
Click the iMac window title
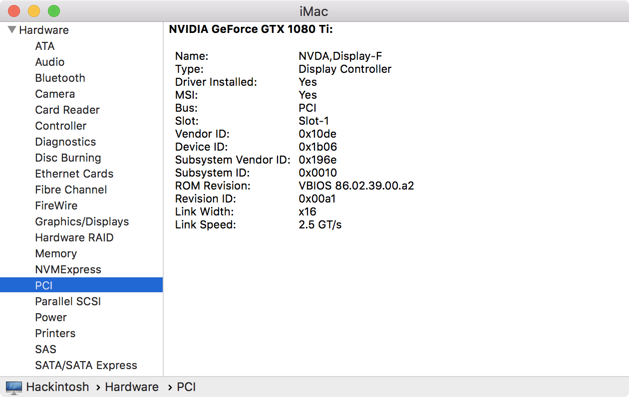click(314, 11)
